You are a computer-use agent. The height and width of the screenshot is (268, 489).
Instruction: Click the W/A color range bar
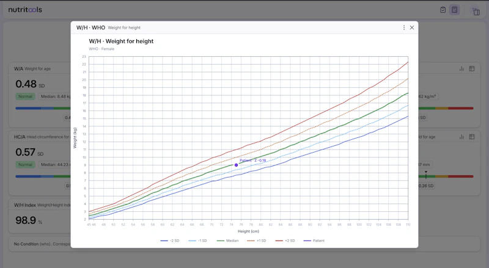pos(43,108)
